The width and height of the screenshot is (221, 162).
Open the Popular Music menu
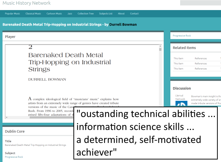click(x=12, y=14)
